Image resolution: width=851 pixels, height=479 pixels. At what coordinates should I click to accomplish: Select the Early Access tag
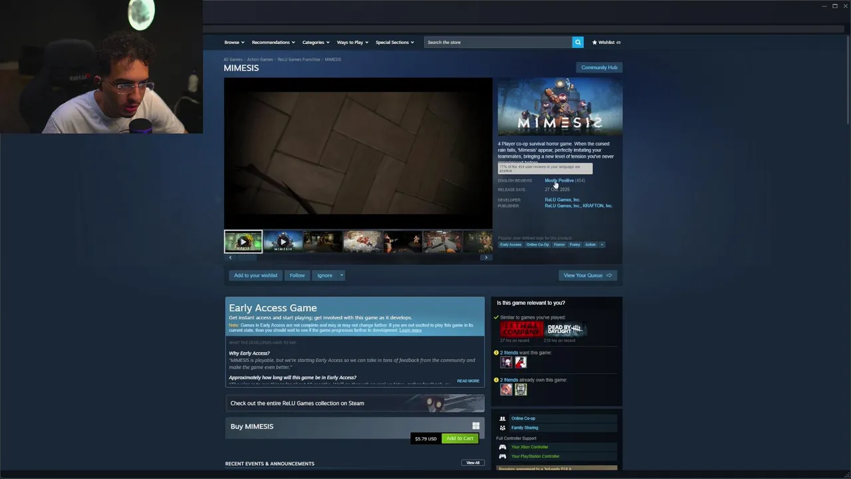(x=511, y=245)
